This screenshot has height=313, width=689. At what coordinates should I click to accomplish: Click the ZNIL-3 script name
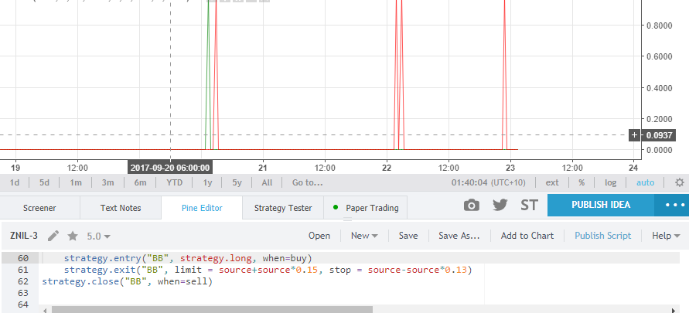[x=24, y=236]
